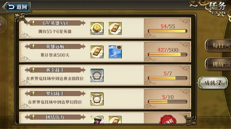Select the gold coin reward for 6星英雄XVI

(97, 28)
